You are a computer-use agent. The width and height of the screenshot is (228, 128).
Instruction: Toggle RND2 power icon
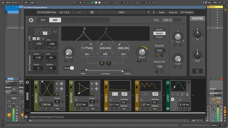(x=137, y=82)
